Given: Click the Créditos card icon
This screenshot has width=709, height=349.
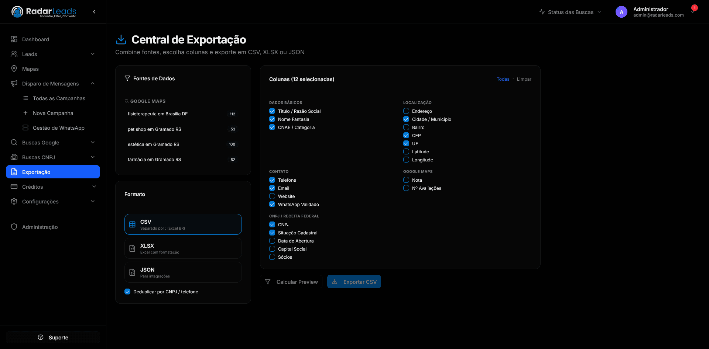Looking at the screenshot, I should pos(14,186).
